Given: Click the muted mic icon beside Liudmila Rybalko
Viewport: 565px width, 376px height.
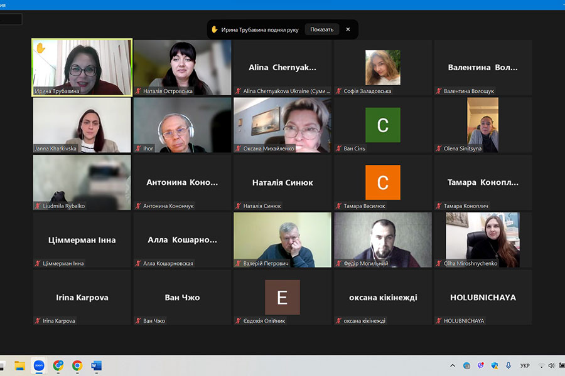Looking at the screenshot, I should point(38,206).
